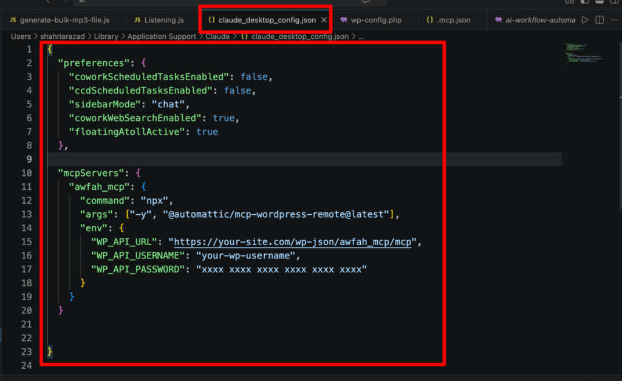Click the "npx" string value
Image resolution: width=622 pixels, height=381 pixels.
154,200
